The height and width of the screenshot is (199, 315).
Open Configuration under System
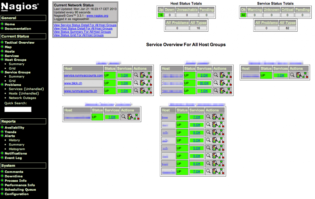point(17,194)
